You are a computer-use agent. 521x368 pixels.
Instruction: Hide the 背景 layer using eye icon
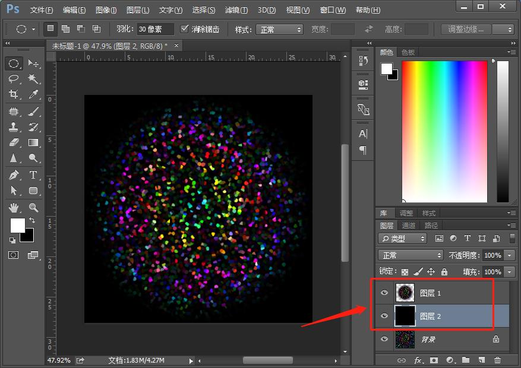(x=384, y=339)
